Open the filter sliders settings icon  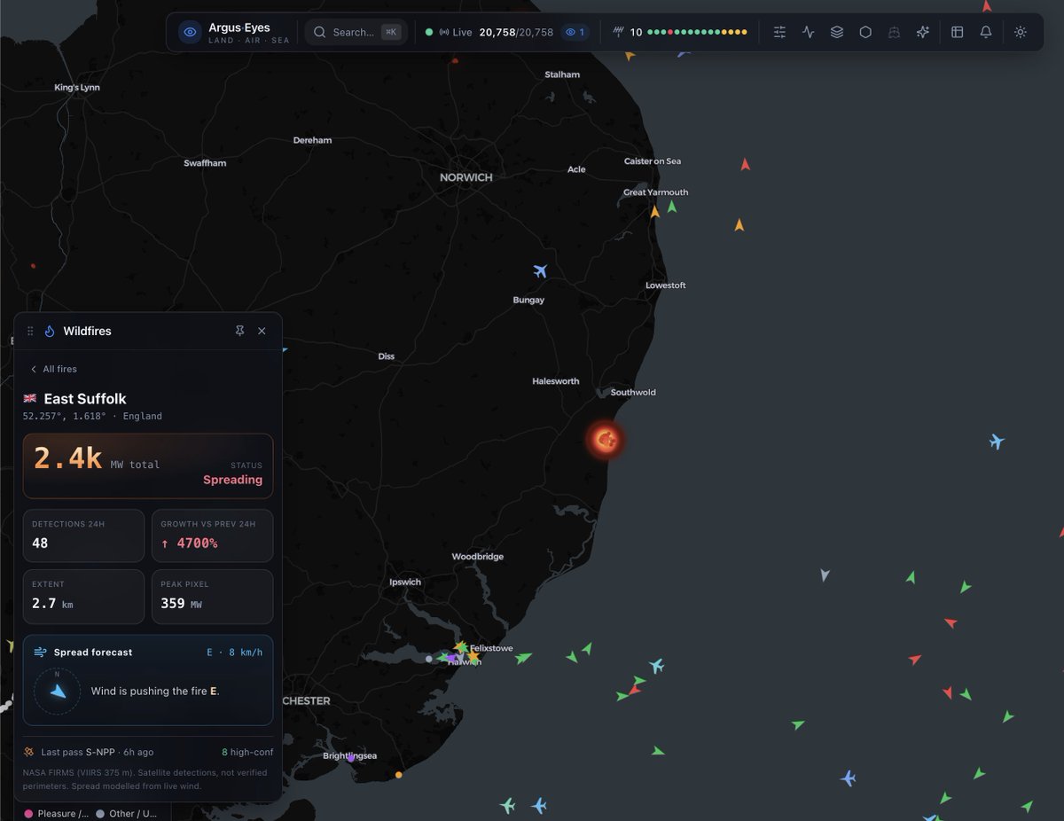coord(779,33)
